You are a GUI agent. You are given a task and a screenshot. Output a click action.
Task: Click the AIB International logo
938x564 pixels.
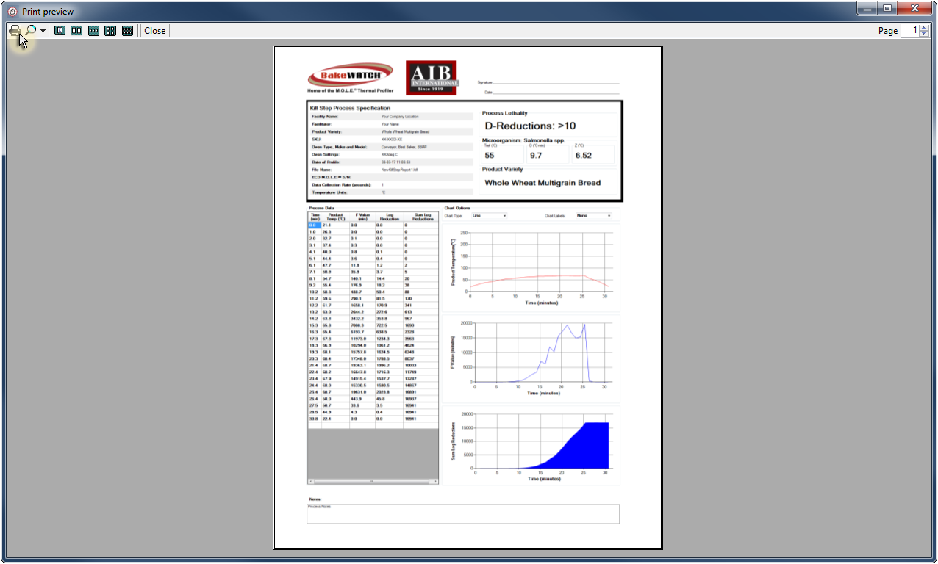pos(432,77)
